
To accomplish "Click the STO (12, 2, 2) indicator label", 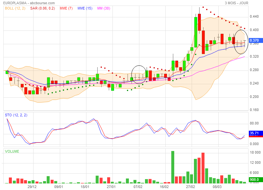I will click(x=16, y=115).
